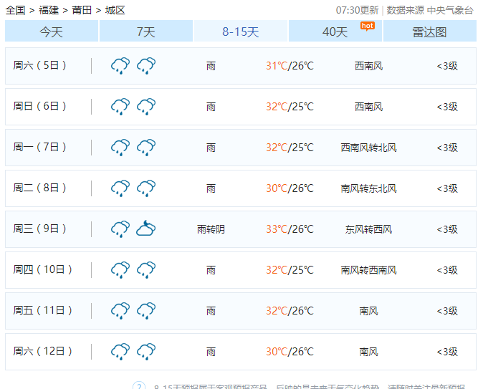The image size is (483, 389).
Task: Click first rain icon for 周五（11日）
Action: pos(120,310)
